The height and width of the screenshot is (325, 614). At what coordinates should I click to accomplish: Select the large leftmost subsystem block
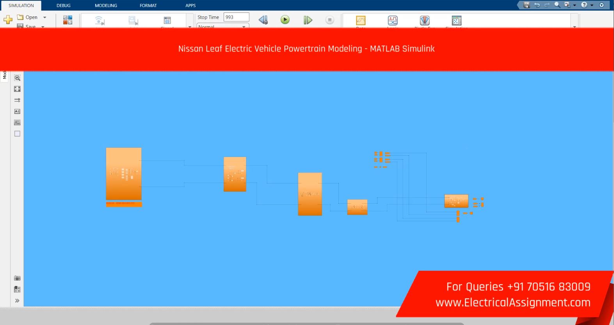tap(124, 174)
